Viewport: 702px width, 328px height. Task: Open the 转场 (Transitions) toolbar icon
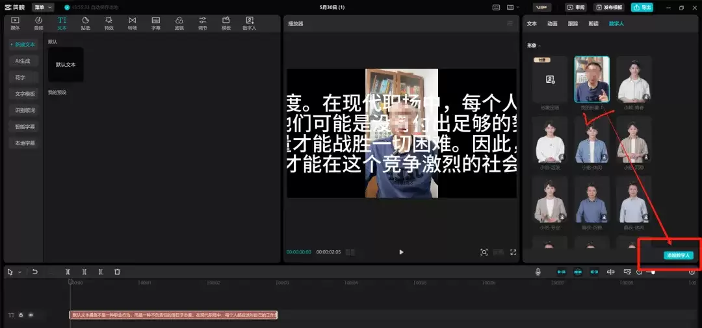[133, 23]
